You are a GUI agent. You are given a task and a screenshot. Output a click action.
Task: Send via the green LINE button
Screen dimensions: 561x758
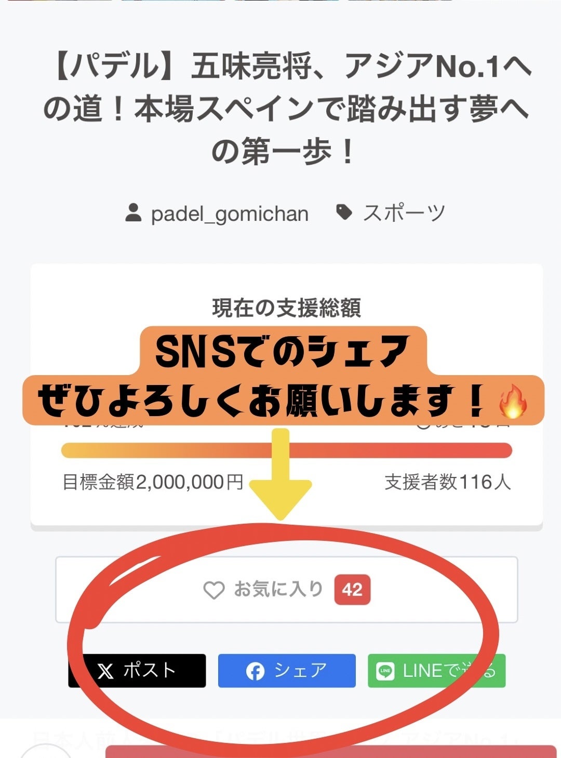coord(437,671)
